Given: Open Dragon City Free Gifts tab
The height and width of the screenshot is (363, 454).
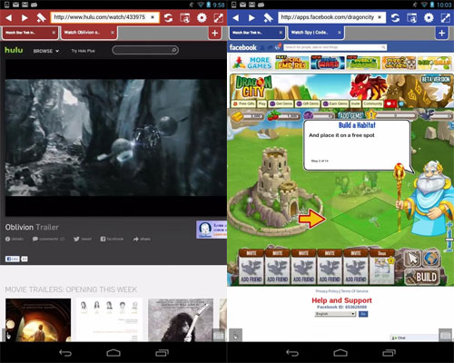Looking at the screenshot, I should [244, 103].
